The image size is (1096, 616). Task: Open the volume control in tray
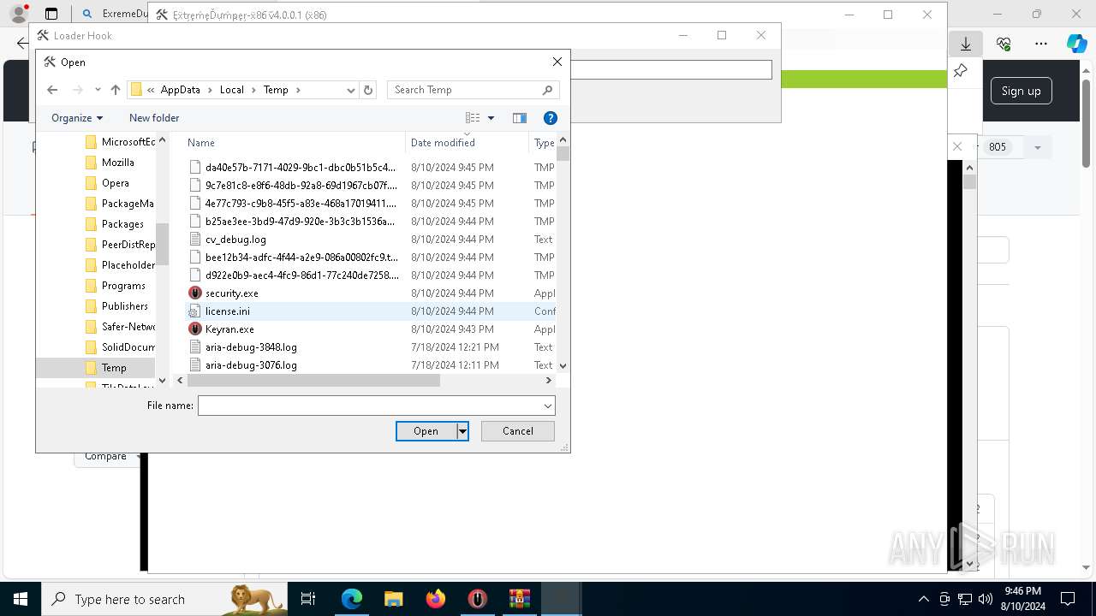(985, 599)
